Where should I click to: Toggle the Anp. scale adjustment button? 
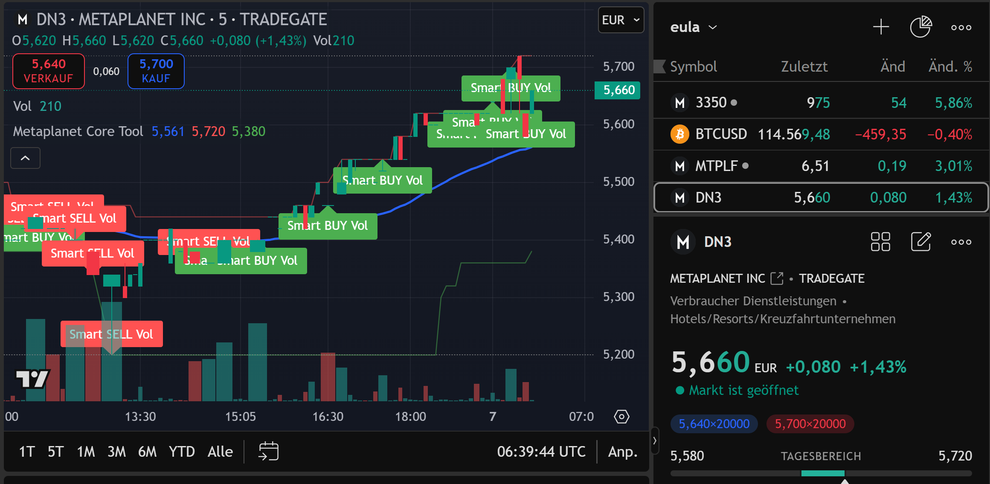tap(623, 452)
